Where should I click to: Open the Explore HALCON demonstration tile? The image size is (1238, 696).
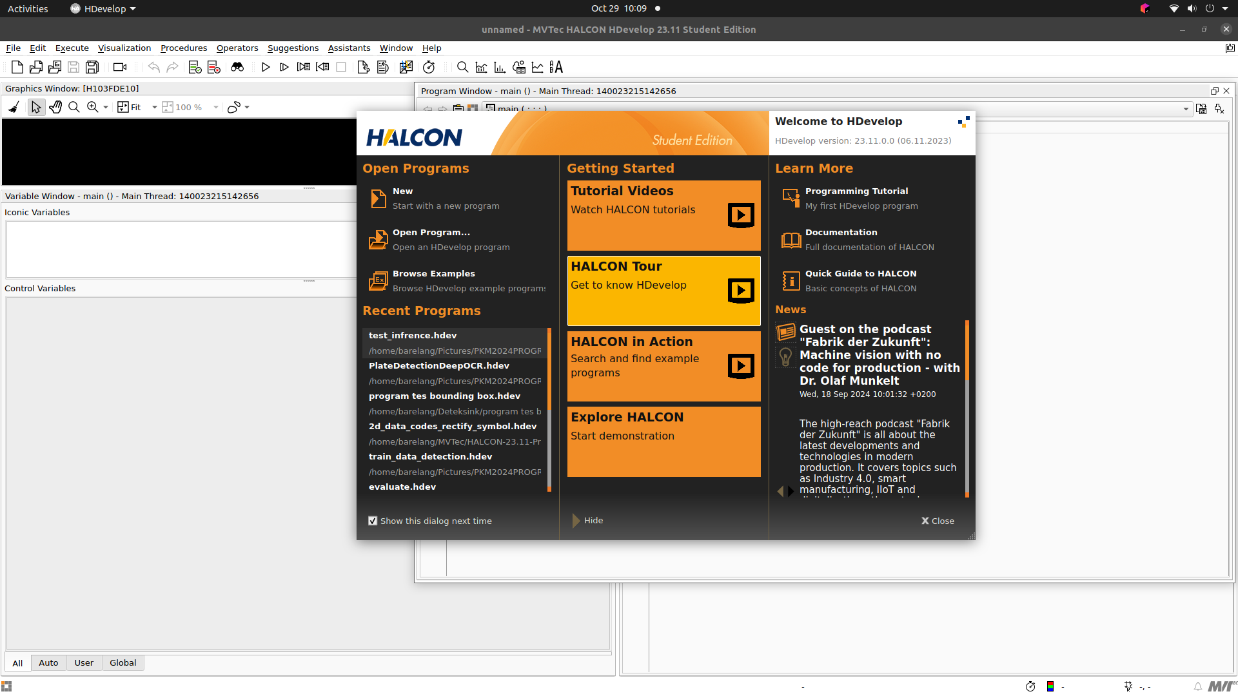point(664,441)
